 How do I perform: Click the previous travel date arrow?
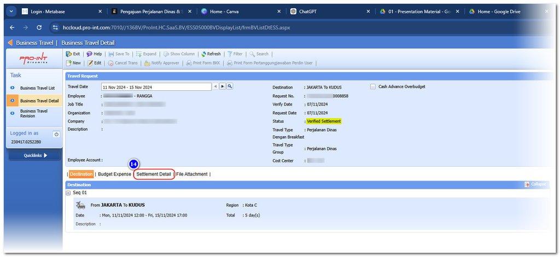click(215, 86)
